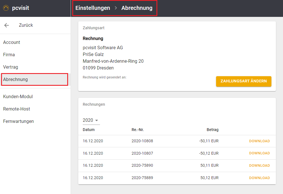Click Einstellungen in the breadcrumb
The height and width of the screenshot is (194, 283).
pyautogui.click(x=93, y=8)
